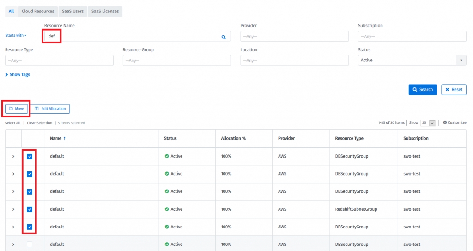Click the Provider filter input field

click(x=294, y=37)
